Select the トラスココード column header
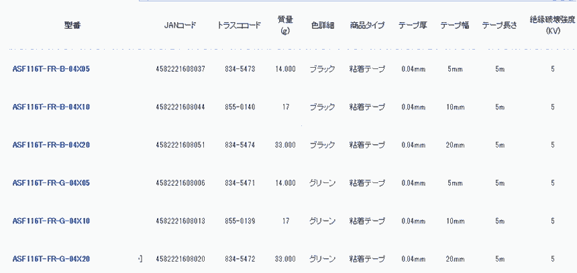 click(240, 25)
